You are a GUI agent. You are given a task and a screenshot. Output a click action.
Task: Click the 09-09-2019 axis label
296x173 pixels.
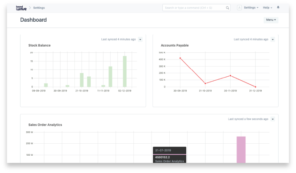(39, 91)
